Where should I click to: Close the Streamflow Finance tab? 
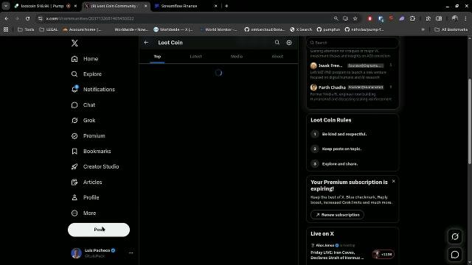click(x=215, y=6)
